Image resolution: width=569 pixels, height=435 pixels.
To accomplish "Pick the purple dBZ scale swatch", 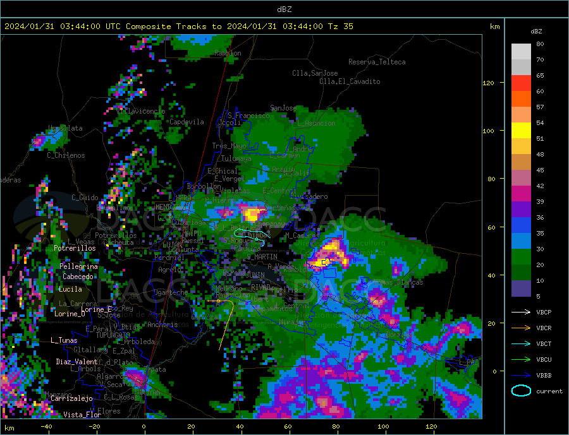I will point(521,209).
